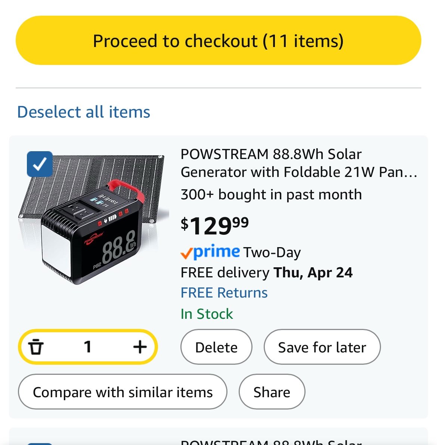Click the prime logo badge

(210, 252)
